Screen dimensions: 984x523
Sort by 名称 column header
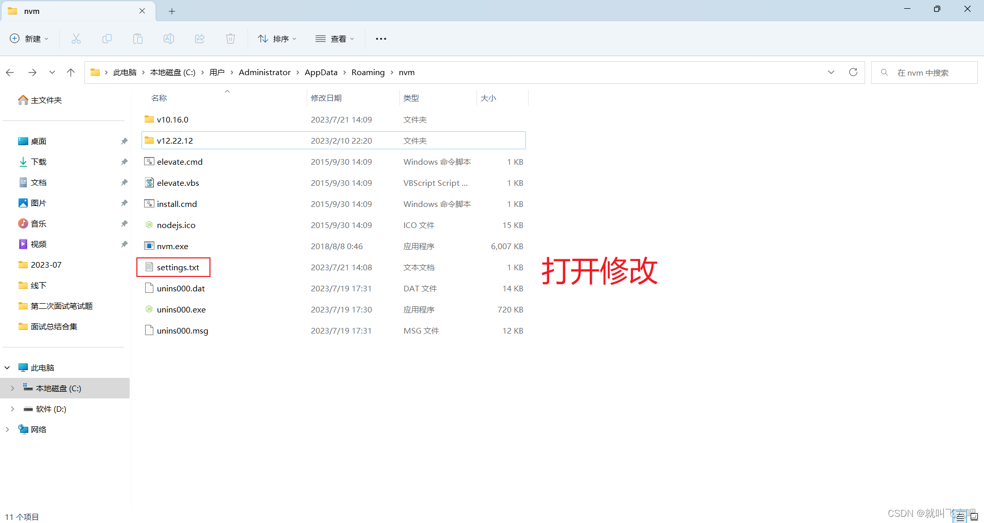point(159,98)
